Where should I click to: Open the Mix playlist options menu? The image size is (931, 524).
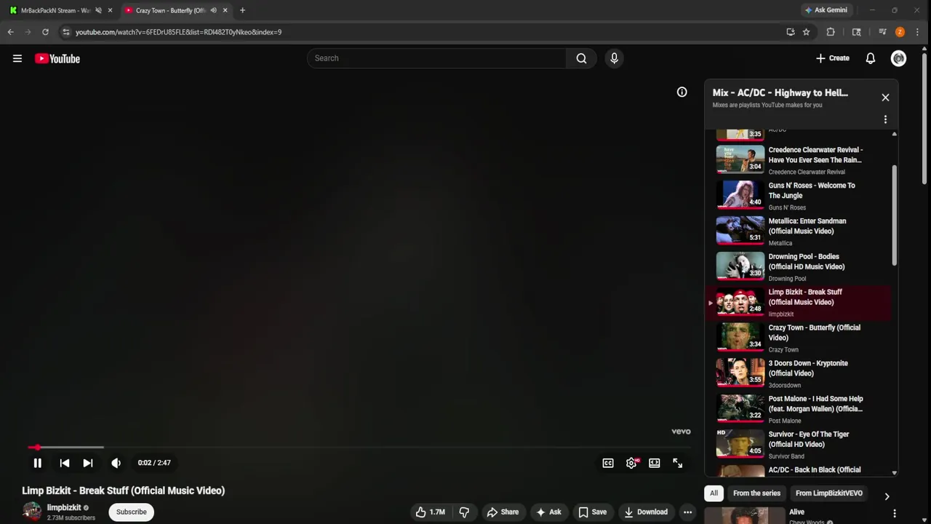pyautogui.click(x=885, y=119)
